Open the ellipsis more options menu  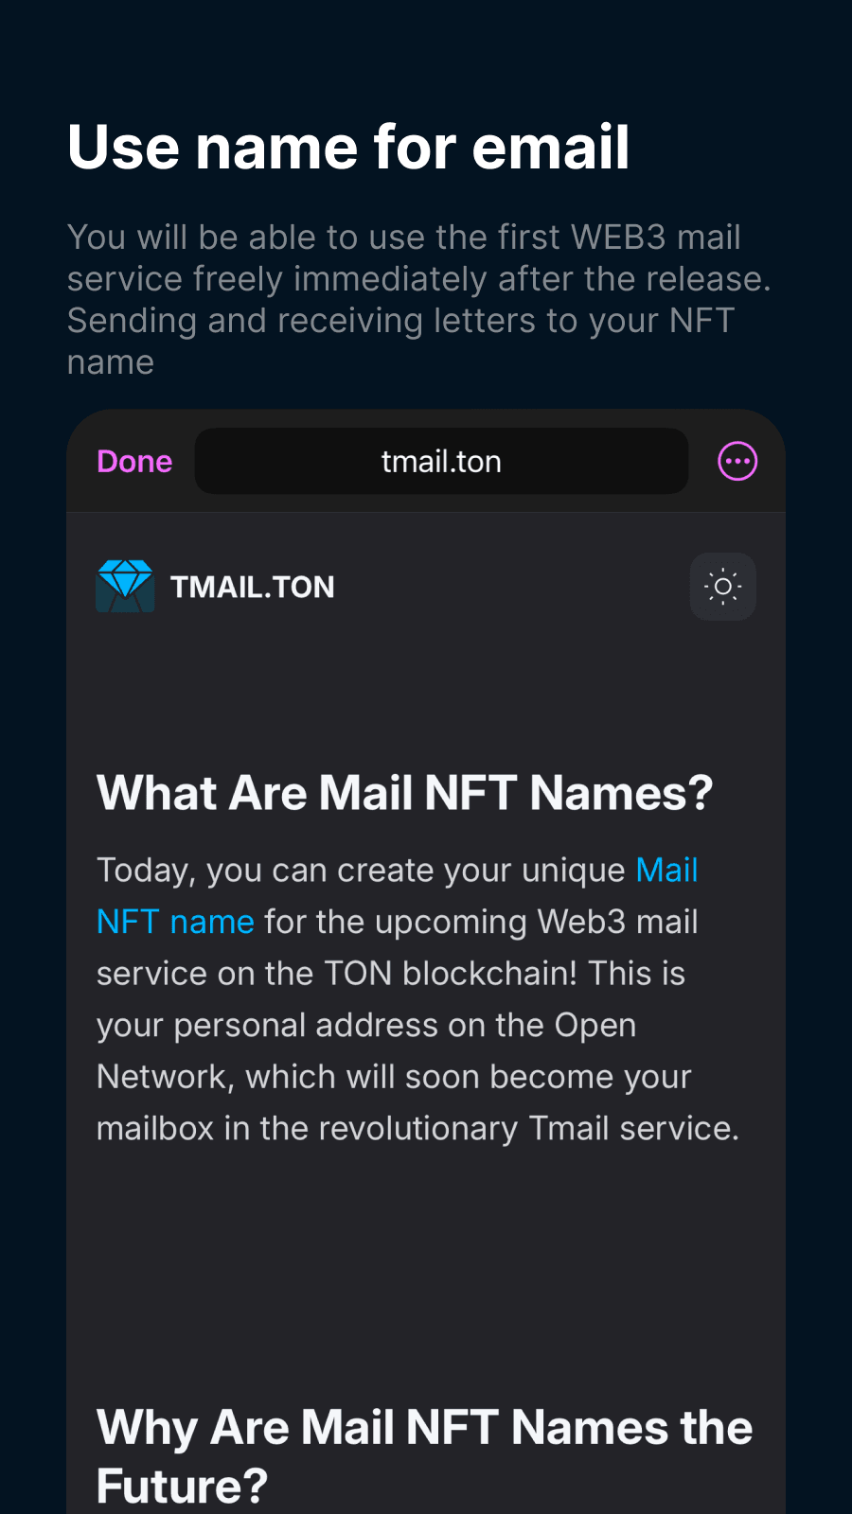(737, 462)
